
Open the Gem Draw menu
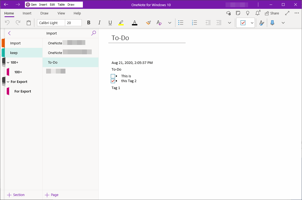[x=71, y=5]
